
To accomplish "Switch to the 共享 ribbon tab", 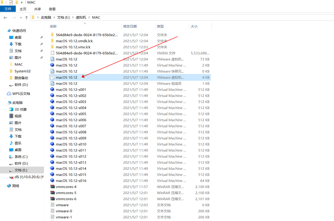I will point(38,9).
